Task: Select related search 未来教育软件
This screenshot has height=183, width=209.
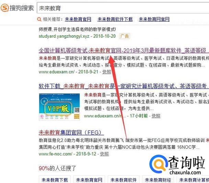Action: click(x=124, y=180)
